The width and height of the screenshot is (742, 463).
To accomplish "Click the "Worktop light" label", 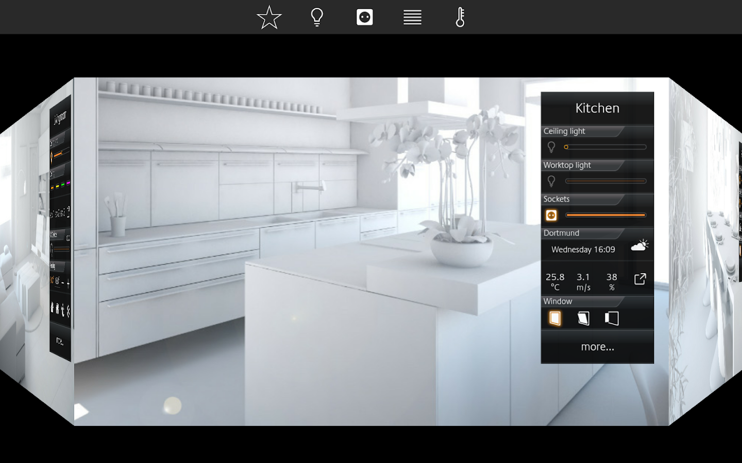I will pos(567,165).
